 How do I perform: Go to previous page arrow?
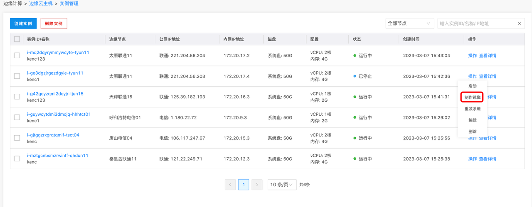[x=230, y=185]
